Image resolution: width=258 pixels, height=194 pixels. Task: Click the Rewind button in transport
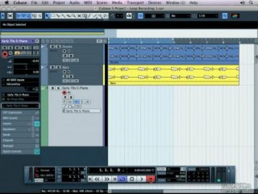(x=98, y=179)
